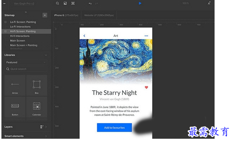Select Lo-Fi Screen: Painting in the sitemap
The height and width of the screenshot is (143, 232).
click(x=23, y=22)
